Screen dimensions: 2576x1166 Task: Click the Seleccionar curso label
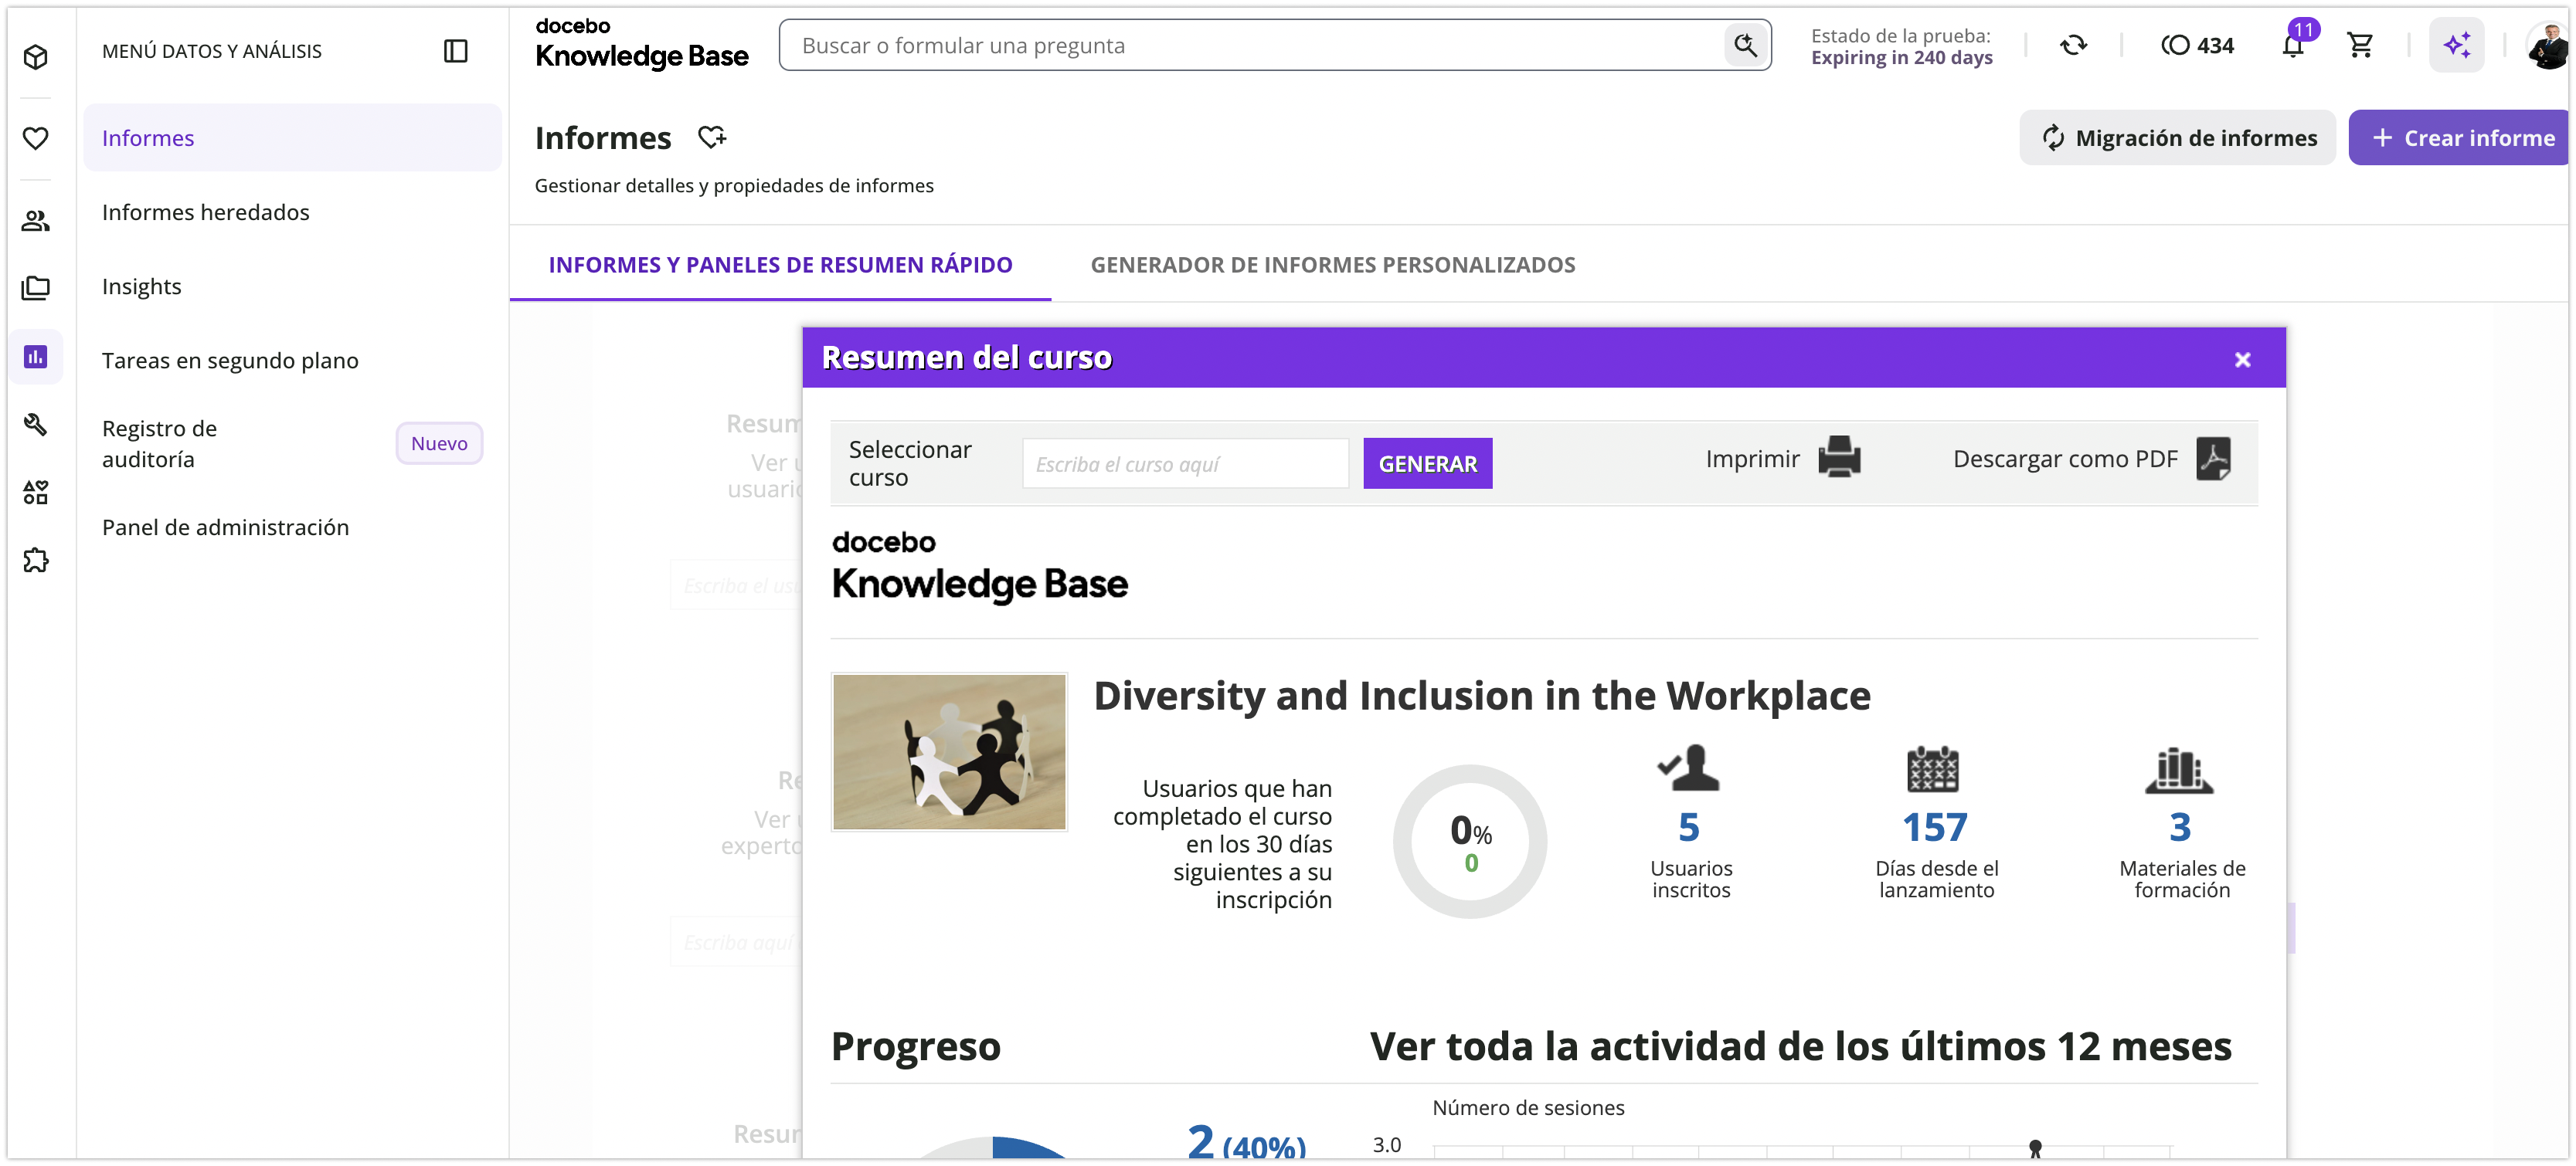(909, 463)
